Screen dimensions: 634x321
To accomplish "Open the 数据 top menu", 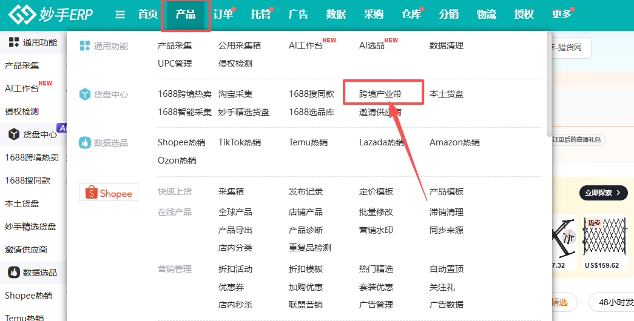I will point(336,14).
